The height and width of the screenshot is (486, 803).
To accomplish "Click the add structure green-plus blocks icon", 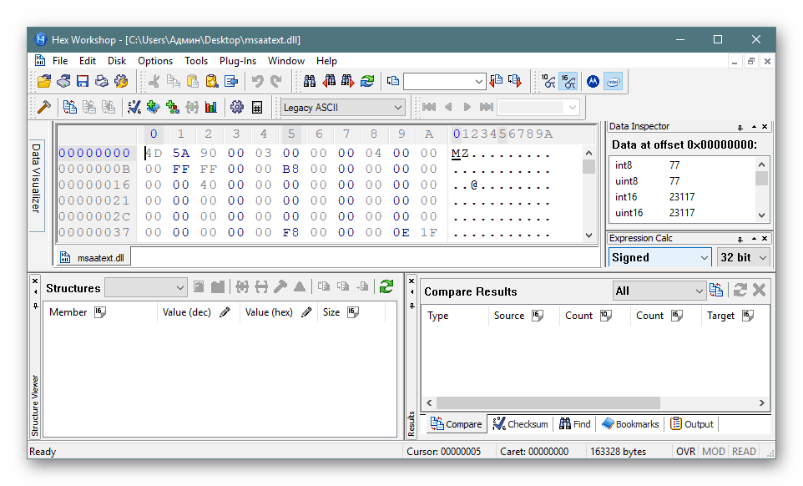I will (x=173, y=107).
